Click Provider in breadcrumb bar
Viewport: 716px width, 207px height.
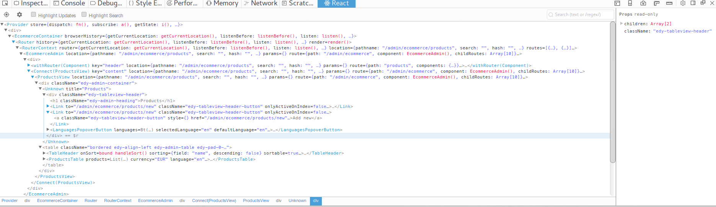[x=10, y=200]
